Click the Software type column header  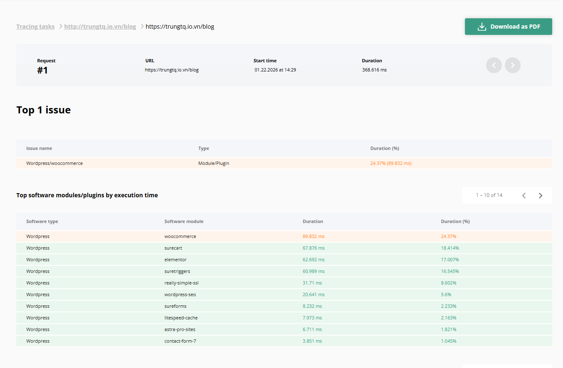point(42,221)
